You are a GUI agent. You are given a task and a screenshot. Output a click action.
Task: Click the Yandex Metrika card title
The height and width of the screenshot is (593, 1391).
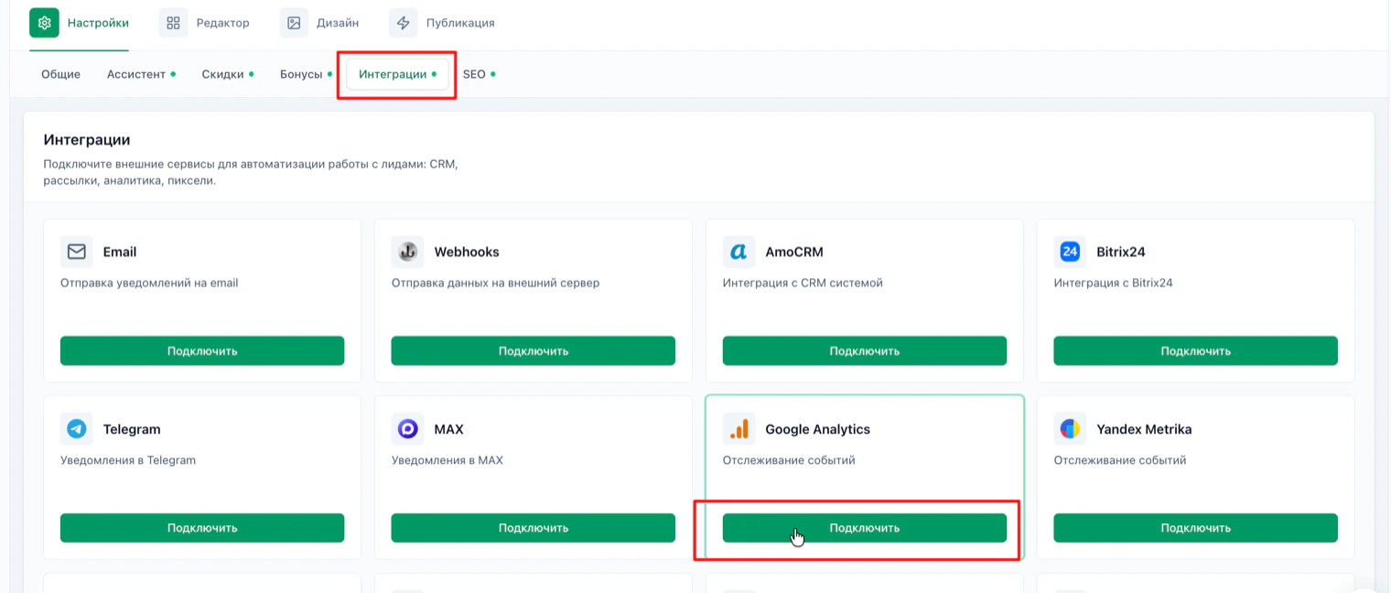click(x=1144, y=429)
